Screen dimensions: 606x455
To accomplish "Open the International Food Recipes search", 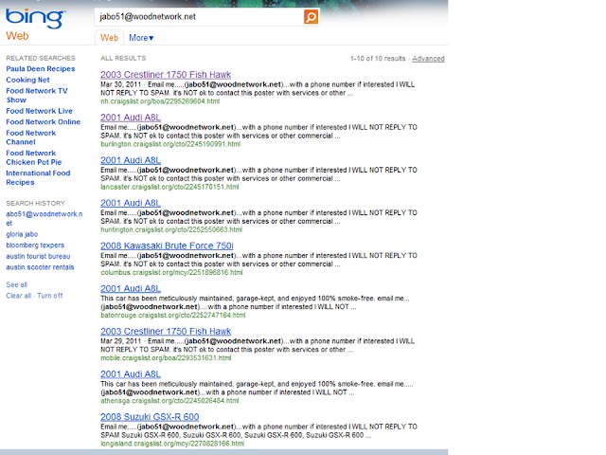I will [38, 177].
